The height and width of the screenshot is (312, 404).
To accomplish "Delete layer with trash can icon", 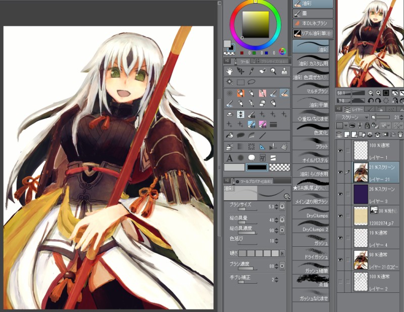I will point(400,135).
